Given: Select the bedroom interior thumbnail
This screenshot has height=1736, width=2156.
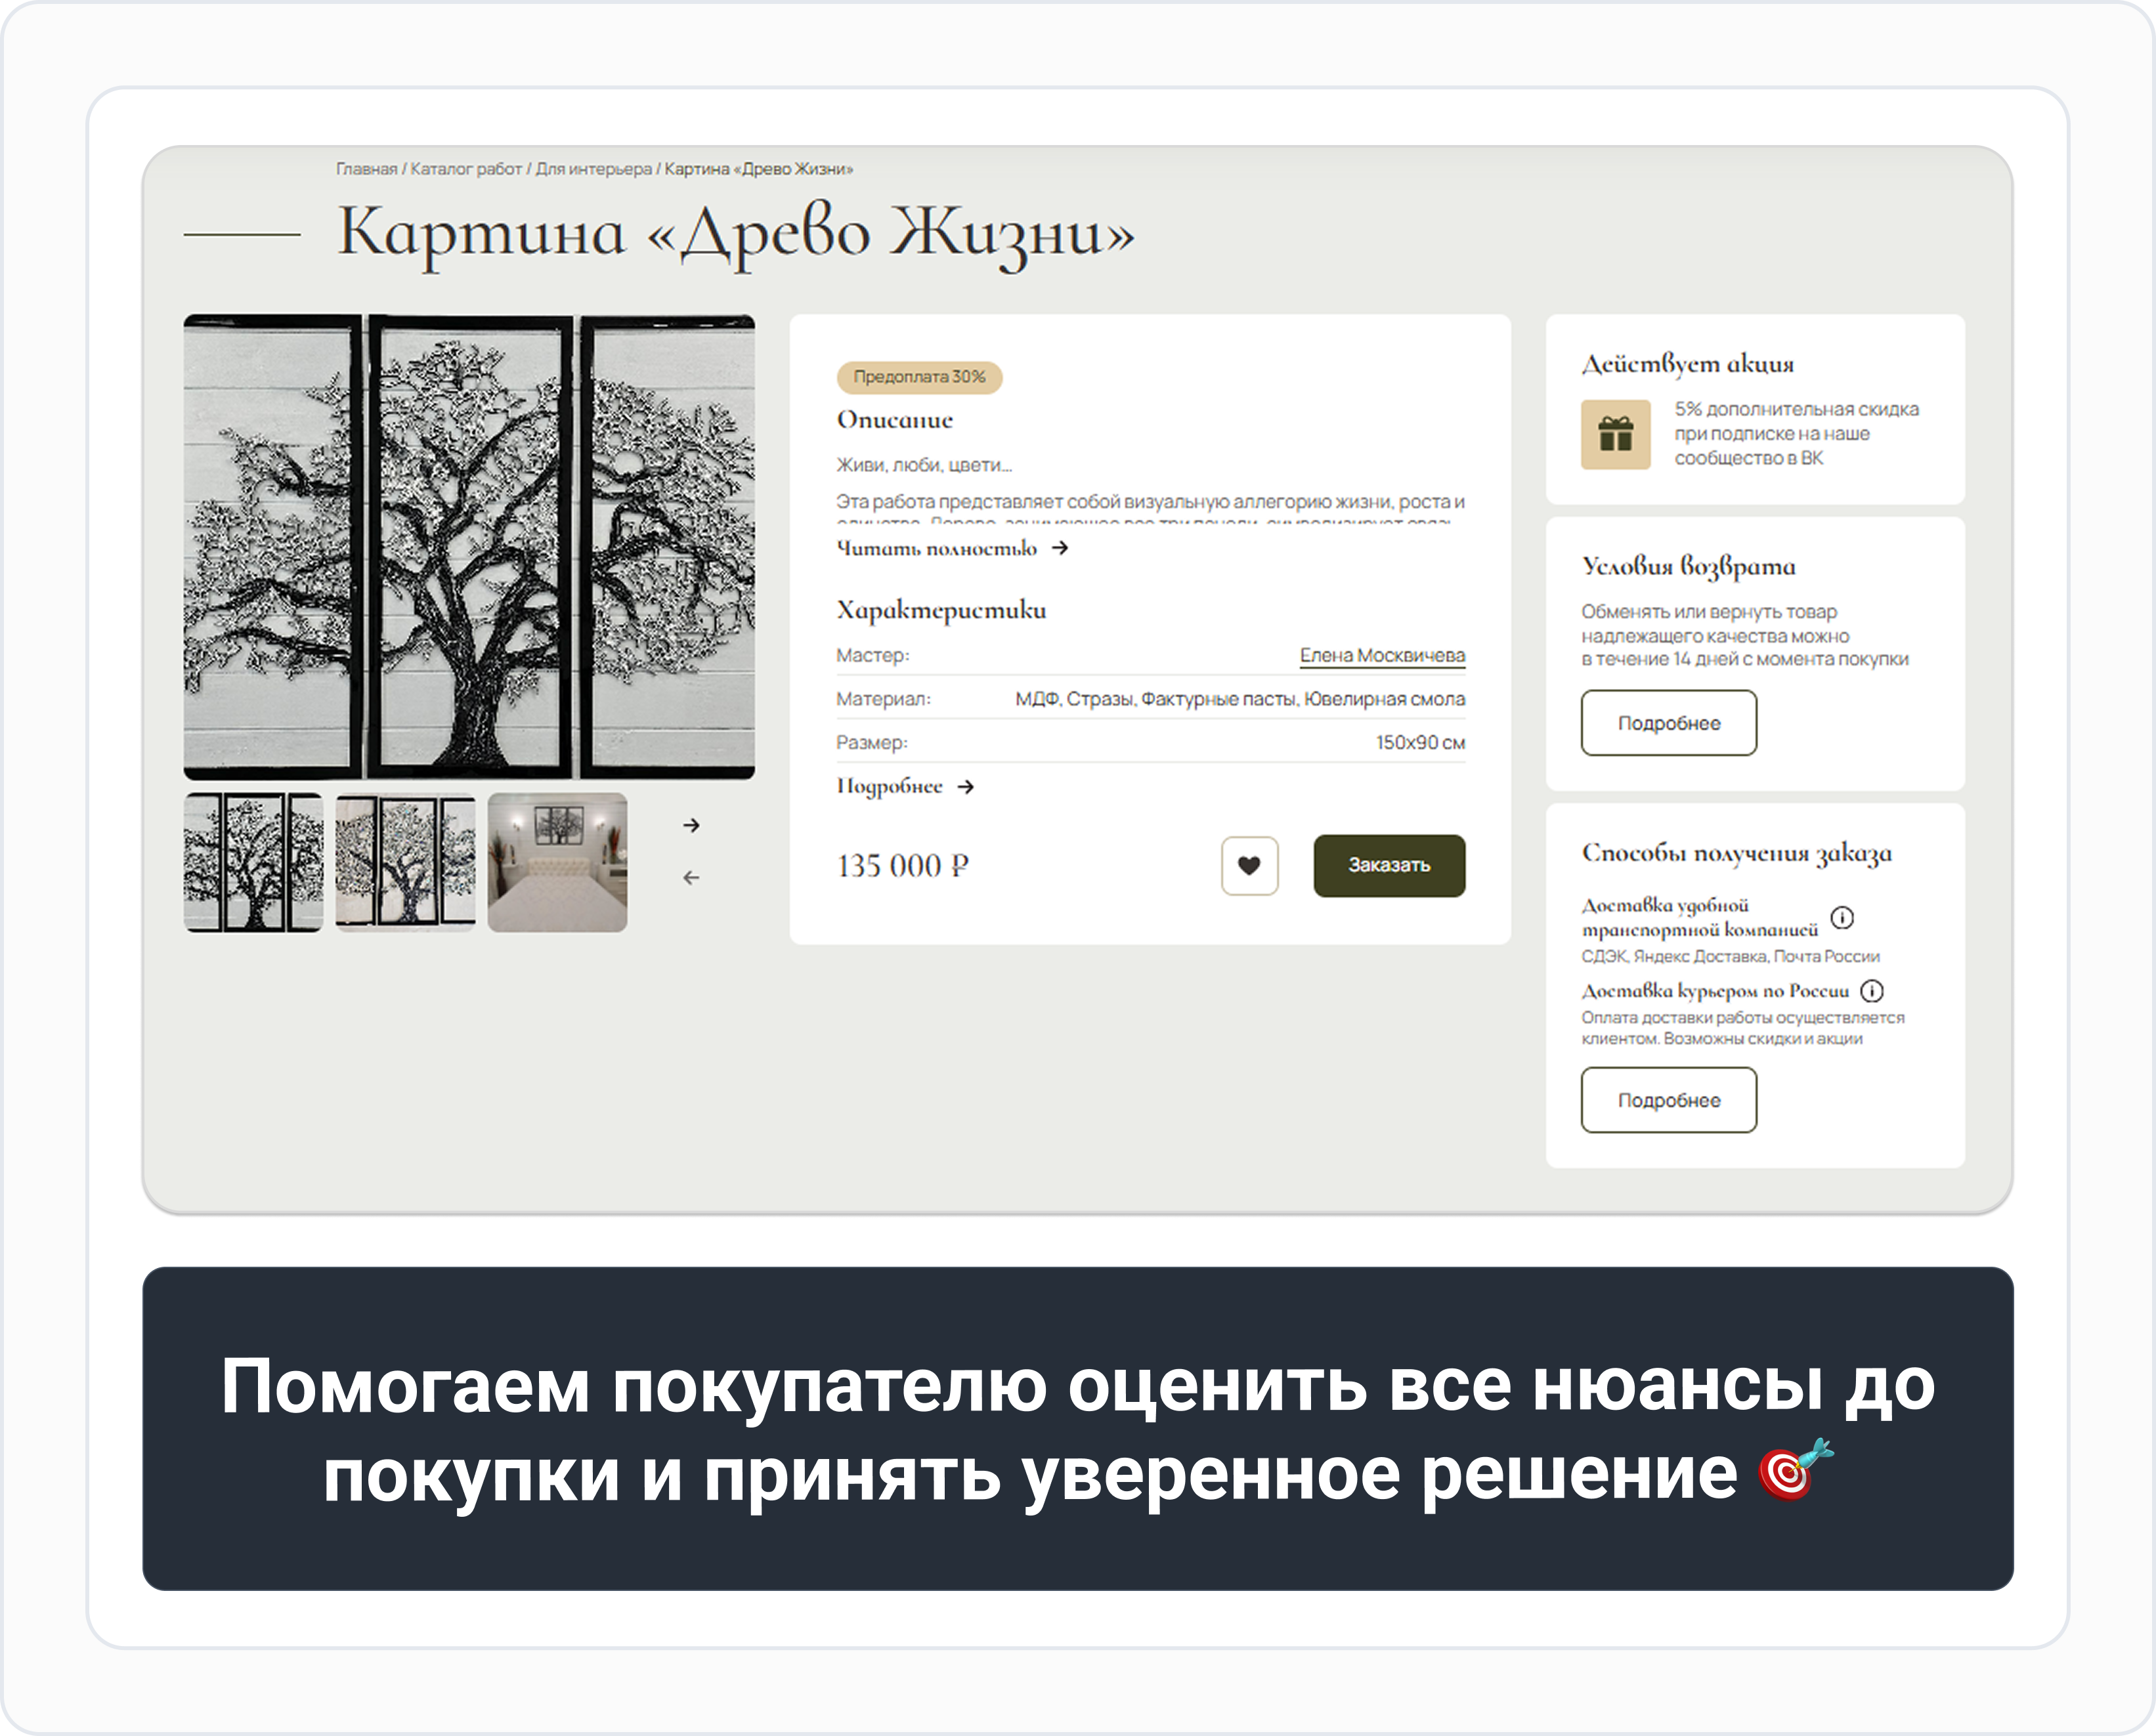Looking at the screenshot, I should (x=557, y=862).
